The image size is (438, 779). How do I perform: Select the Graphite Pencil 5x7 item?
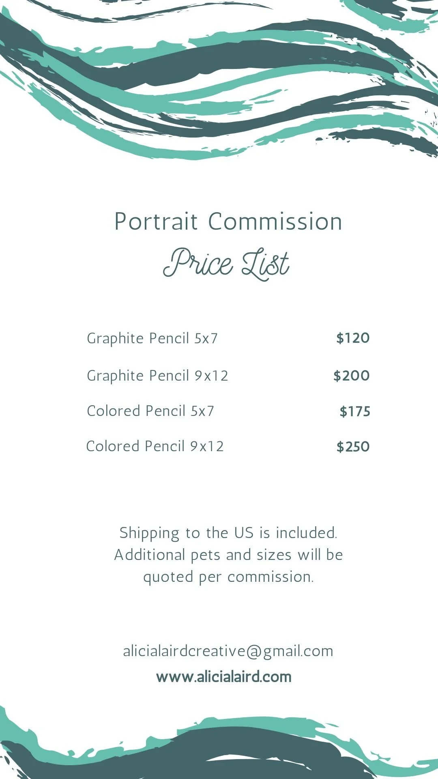coord(152,339)
